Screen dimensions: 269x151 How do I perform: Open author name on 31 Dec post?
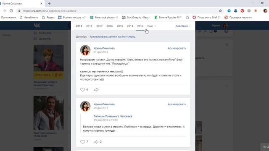[104, 48]
